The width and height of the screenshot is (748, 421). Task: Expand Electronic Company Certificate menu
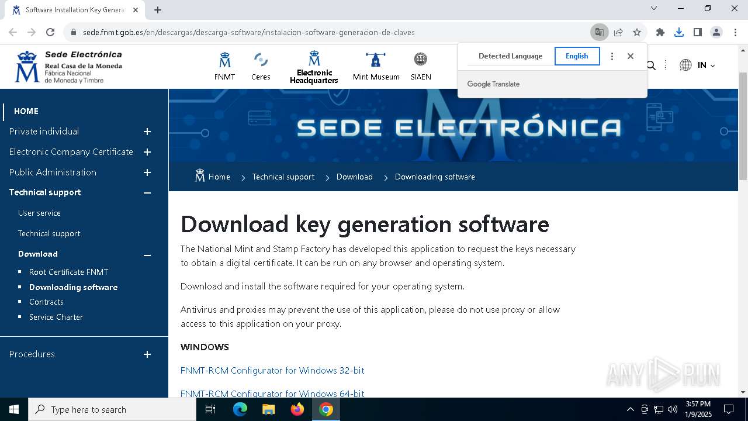click(147, 152)
